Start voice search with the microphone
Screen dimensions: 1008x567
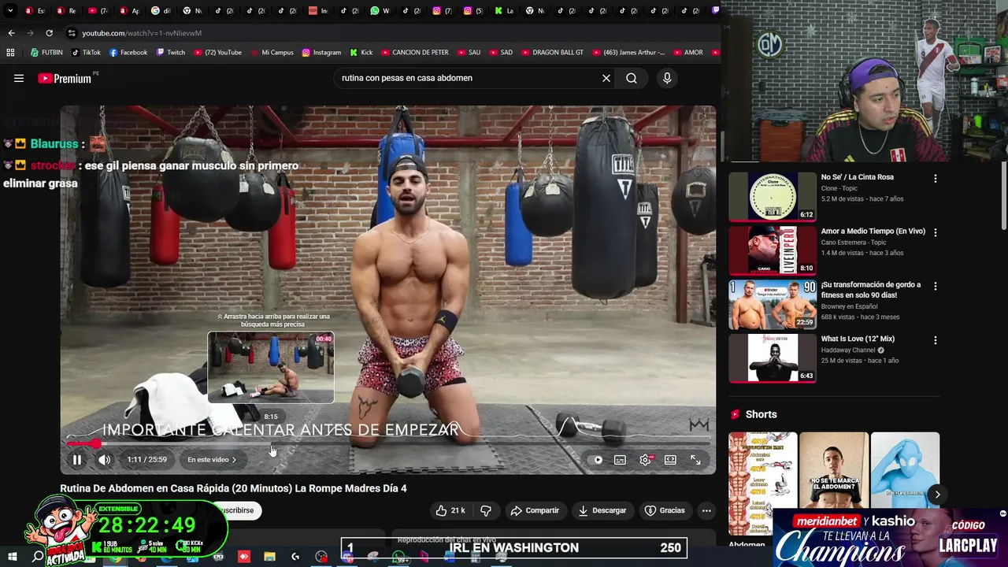pyautogui.click(x=667, y=78)
